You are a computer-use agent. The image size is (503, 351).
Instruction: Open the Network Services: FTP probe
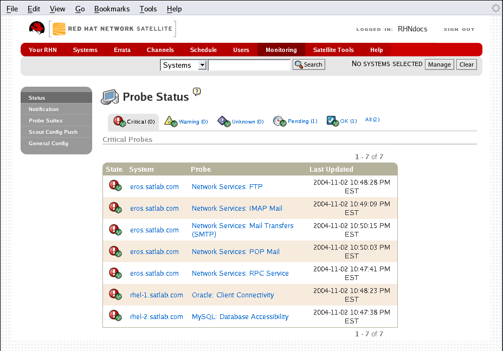coord(227,186)
